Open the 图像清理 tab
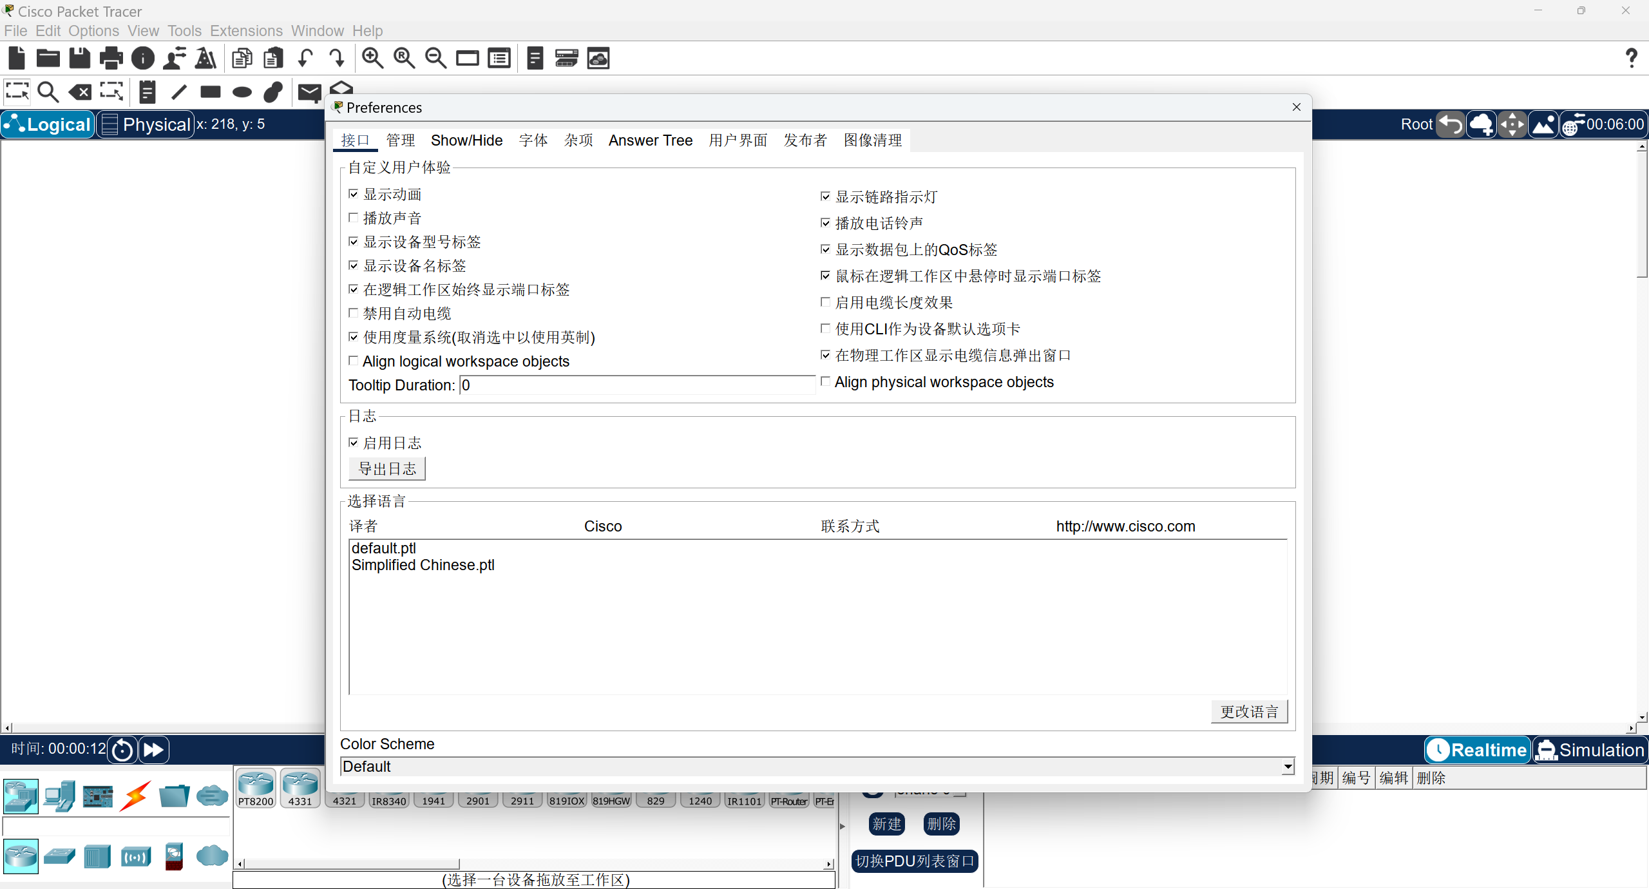The width and height of the screenshot is (1649, 889). tap(873, 140)
